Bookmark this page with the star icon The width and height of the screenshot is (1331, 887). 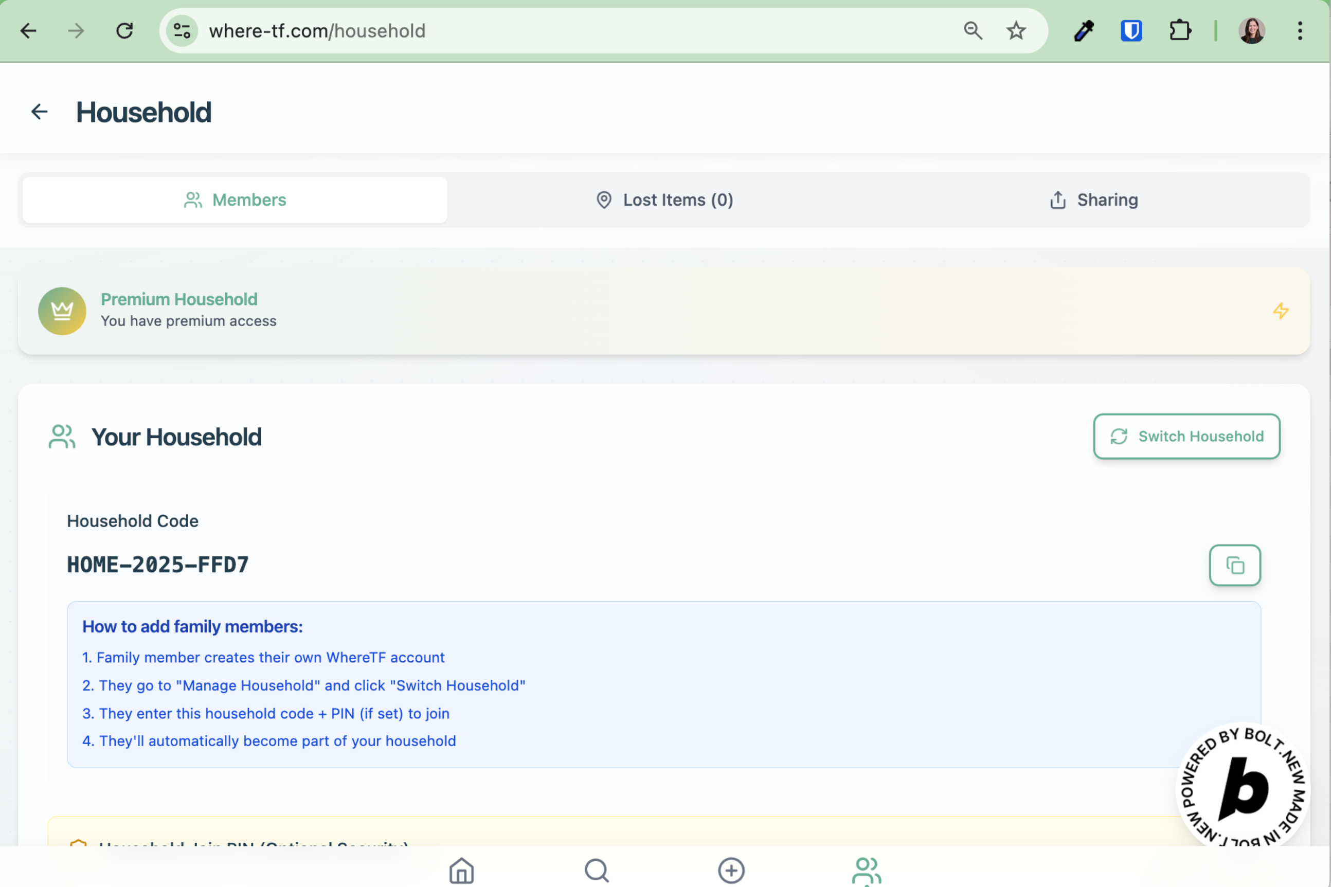[1016, 30]
